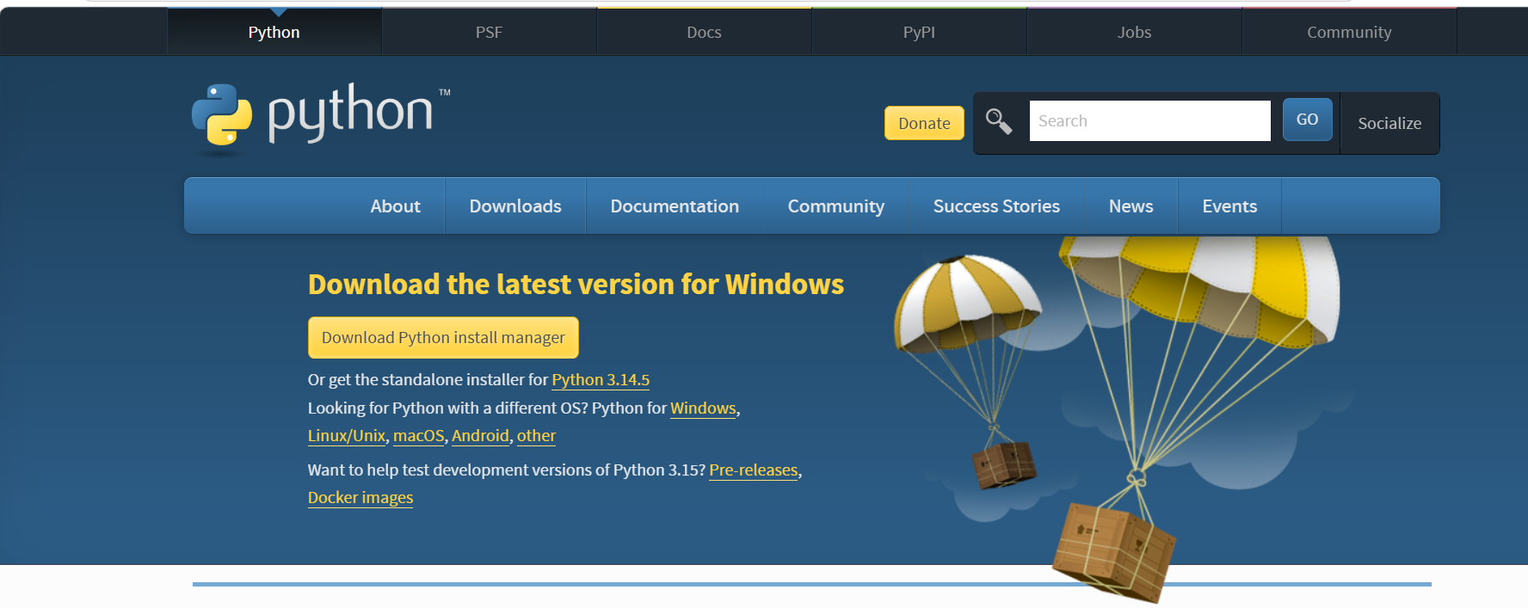Follow the Python 3.14.5 installer link

pos(601,380)
